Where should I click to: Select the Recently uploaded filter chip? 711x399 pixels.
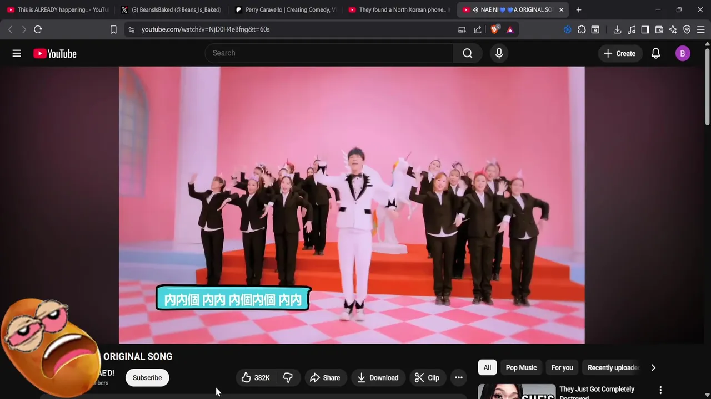pos(613,367)
